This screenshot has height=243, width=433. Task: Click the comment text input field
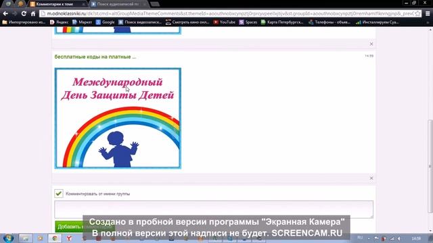pos(214,209)
